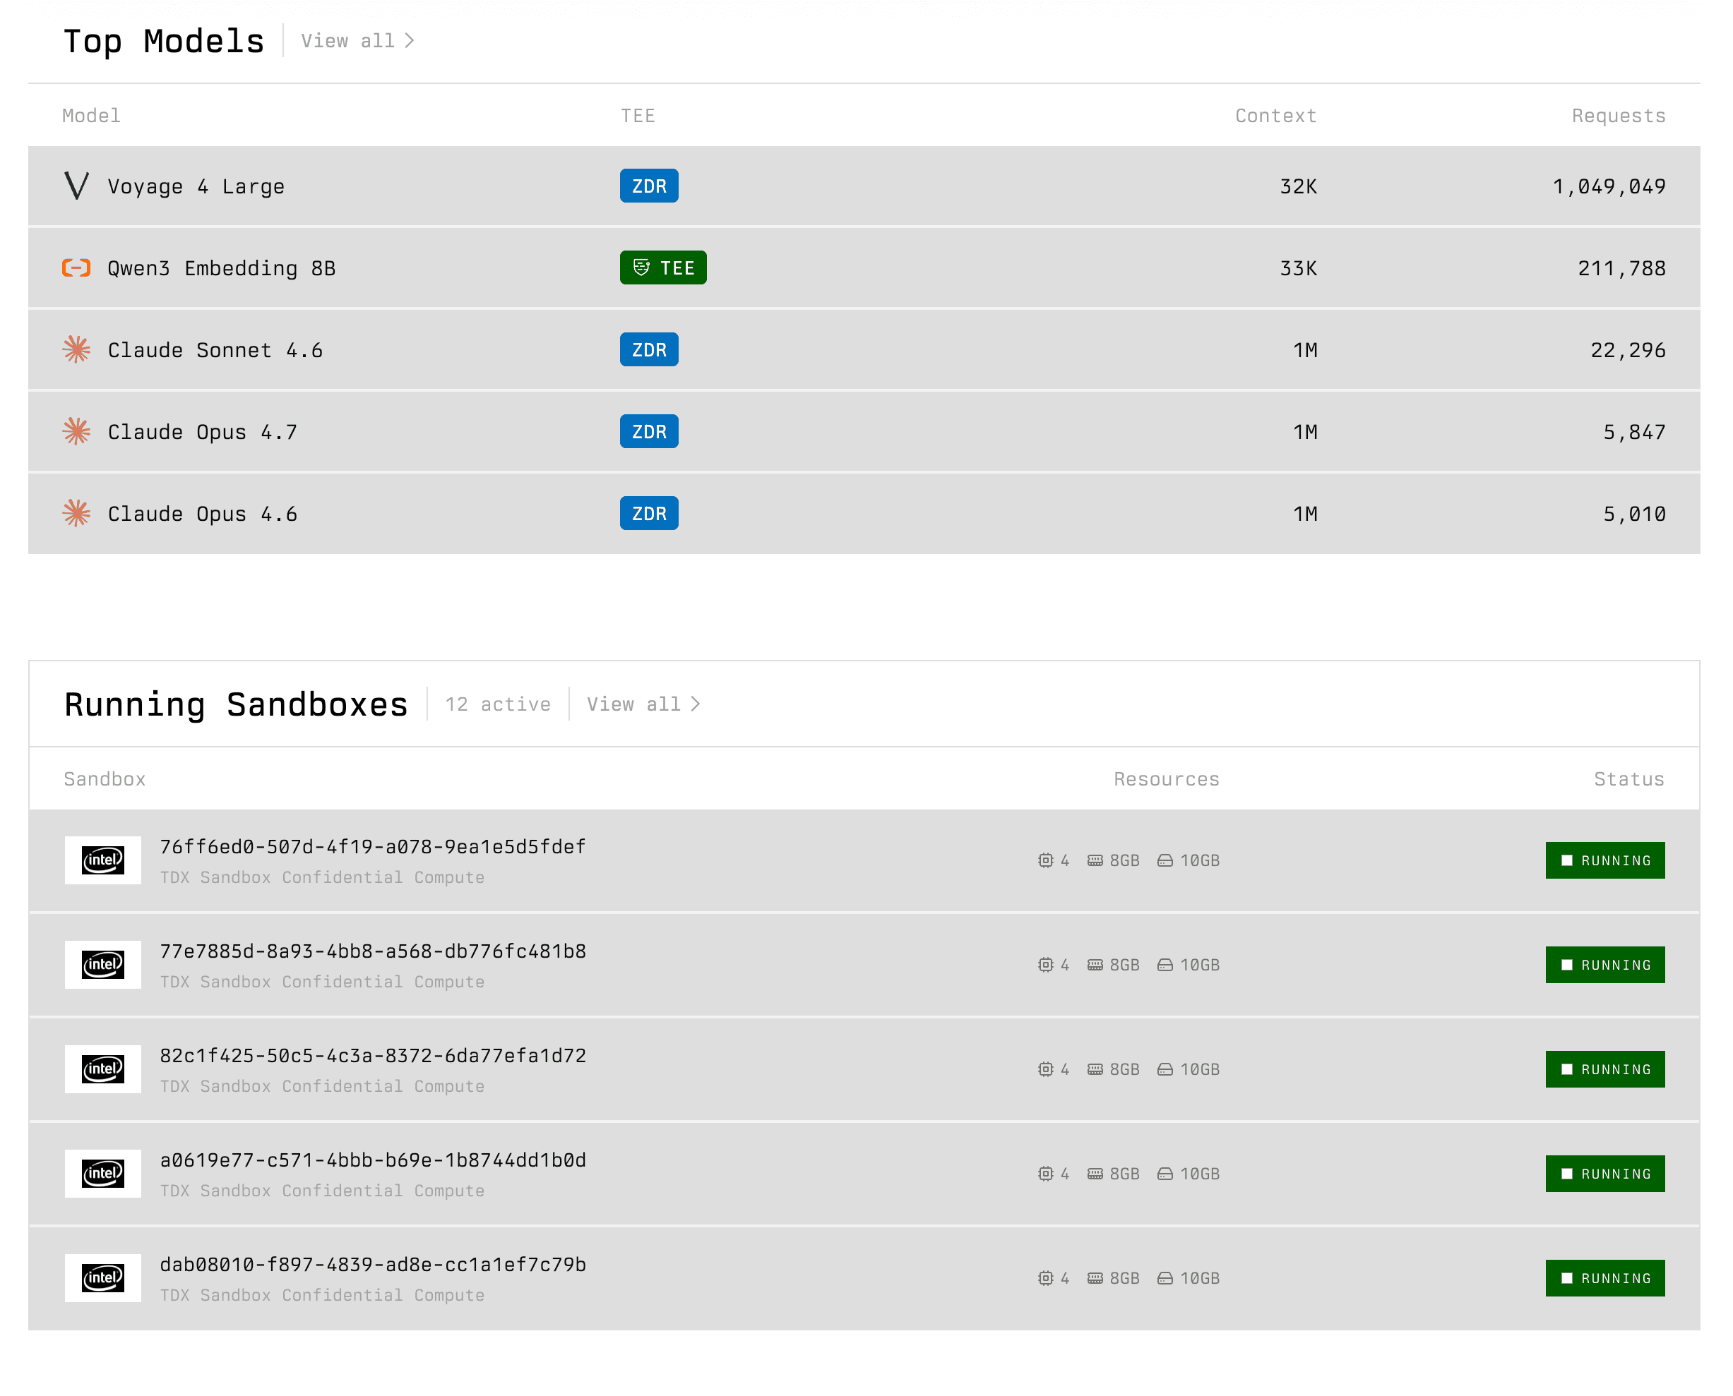Viewport: 1733px width, 1396px height.
Task: Click RUNNING status badge for sandbox a0619e77
Action: pyautogui.click(x=1605, y=1174)
